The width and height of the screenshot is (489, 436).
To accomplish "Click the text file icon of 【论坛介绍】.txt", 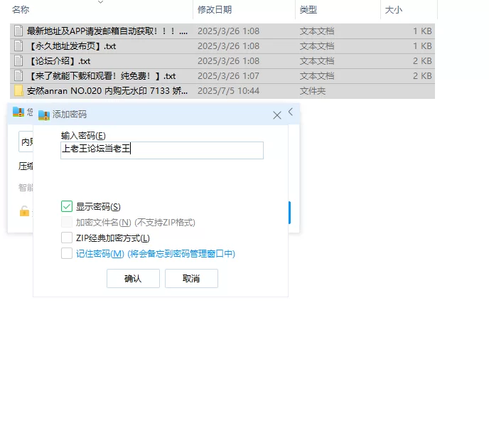I will (18, 61).
